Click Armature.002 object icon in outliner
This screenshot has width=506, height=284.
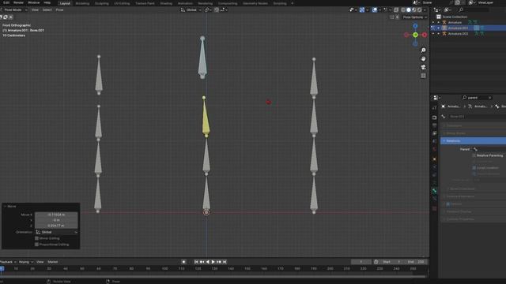click(444, 33)
